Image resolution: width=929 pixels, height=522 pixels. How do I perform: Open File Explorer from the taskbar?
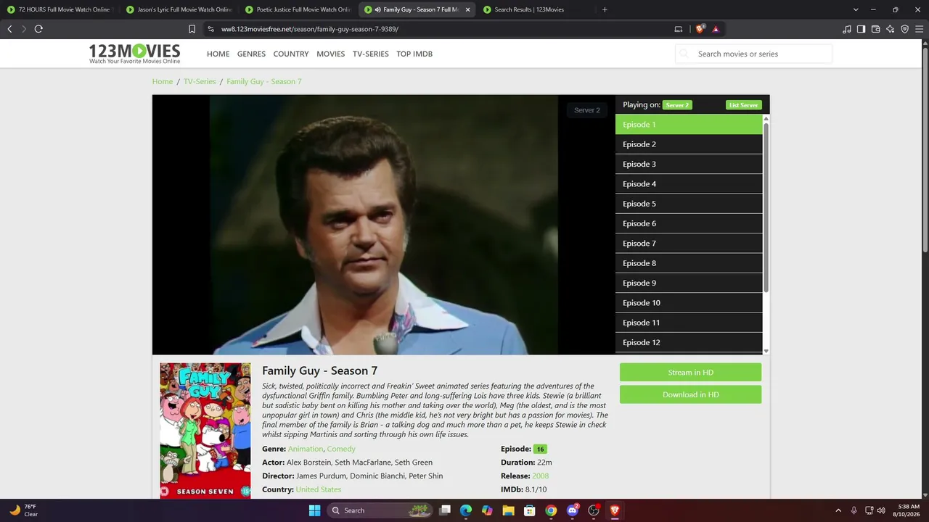(x=509, y=510)
